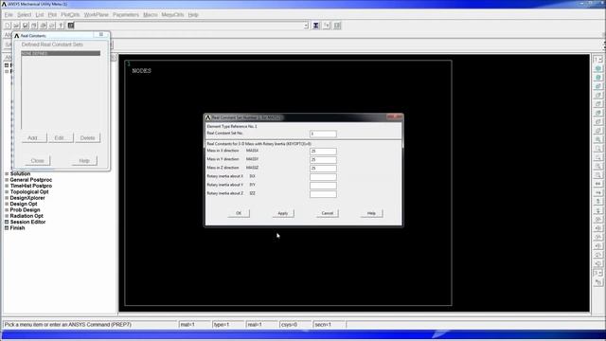Expand the Solution tree node
This screenshot has height=341, width=606.
click(x=7, y=174)
